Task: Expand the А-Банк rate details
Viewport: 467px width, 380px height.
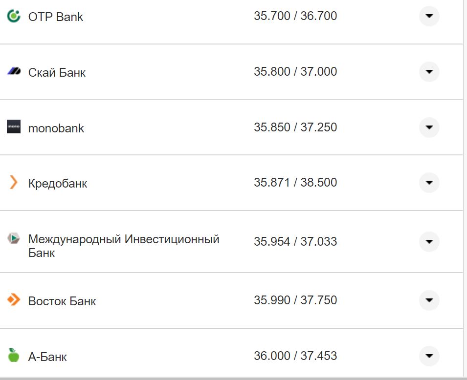Action: coord(429,356)
